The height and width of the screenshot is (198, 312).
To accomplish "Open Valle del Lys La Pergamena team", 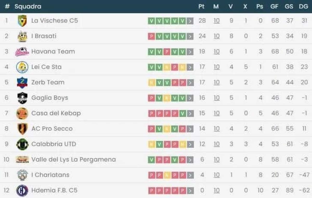I will coord(73,160).
